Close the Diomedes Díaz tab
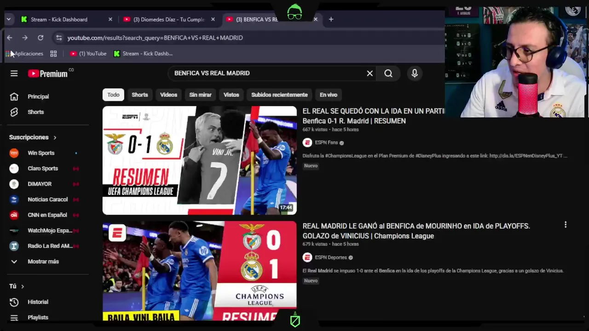 [x=213, y=19]
